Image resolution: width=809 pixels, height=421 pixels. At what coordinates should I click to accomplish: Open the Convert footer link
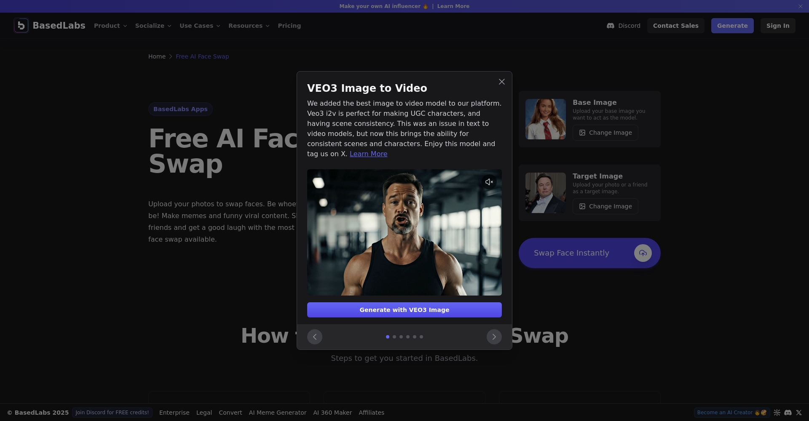[x=230, y=413]
